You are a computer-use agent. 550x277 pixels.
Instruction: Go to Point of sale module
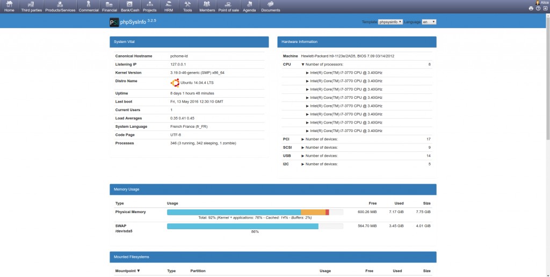point(228,6)
